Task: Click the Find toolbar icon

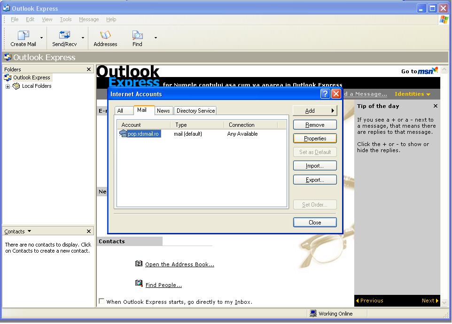Action: tap(137, 35)
